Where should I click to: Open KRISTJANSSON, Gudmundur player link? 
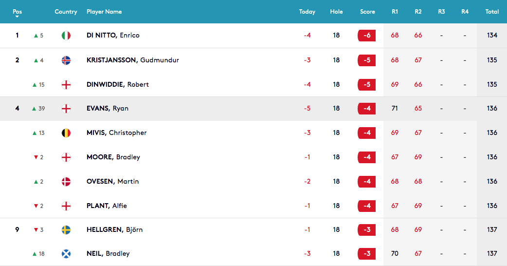(132, 60)
